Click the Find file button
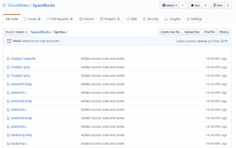Image resolution: width=236 pixels, height=148 pixels. (210, 32)
